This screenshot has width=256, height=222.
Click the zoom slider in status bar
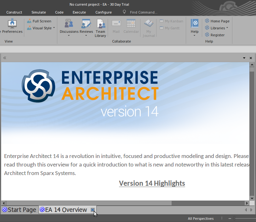(x=235, y=218)
